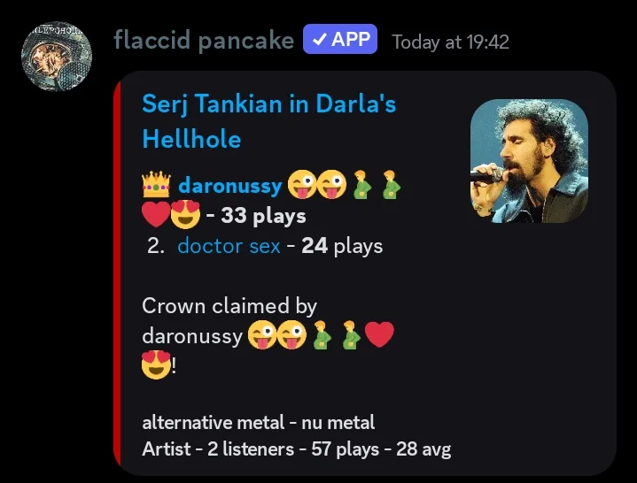
Task: Open the doctor sex user link
Action: (229, 246)
